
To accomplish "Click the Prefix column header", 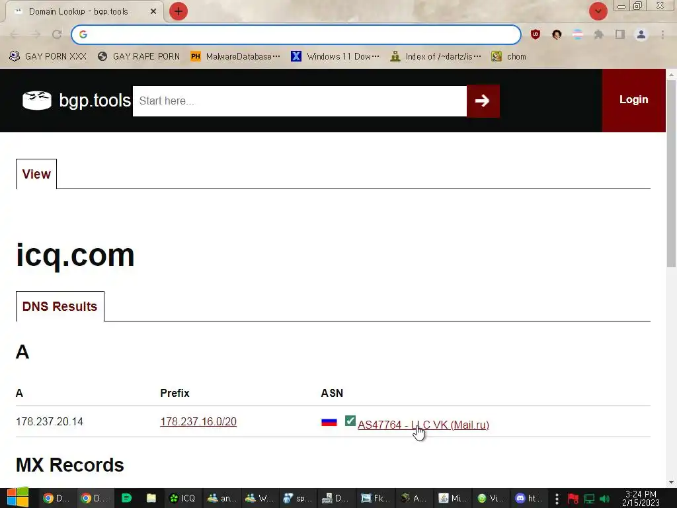I will click(x=175, y=393).
